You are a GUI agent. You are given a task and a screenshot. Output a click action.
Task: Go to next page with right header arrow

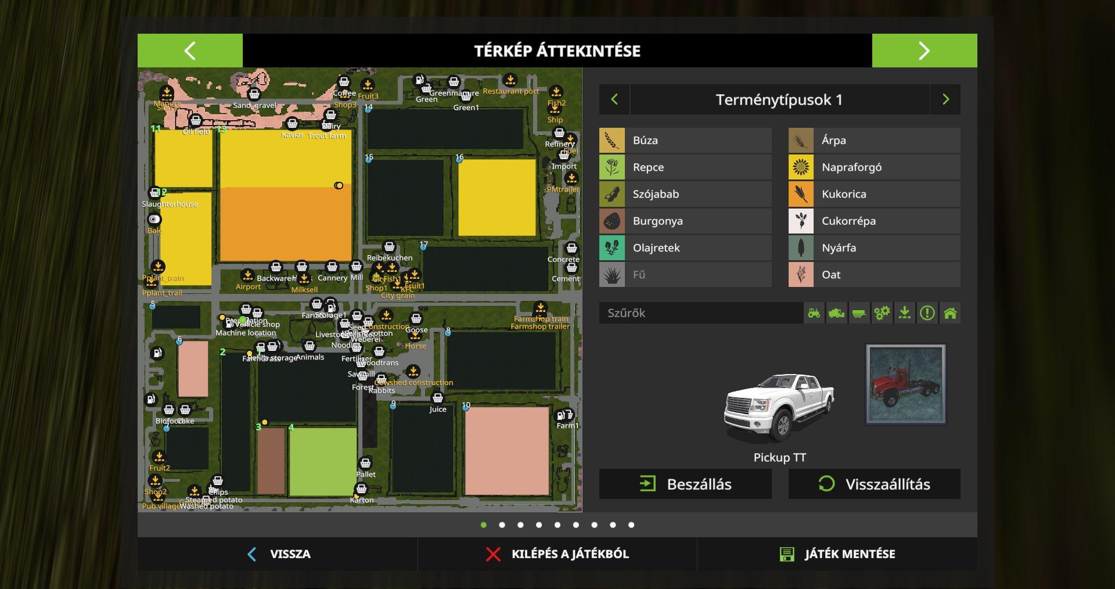point(924,51)
